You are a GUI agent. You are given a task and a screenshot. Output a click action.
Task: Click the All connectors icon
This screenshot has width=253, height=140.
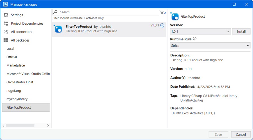point(6,32)
